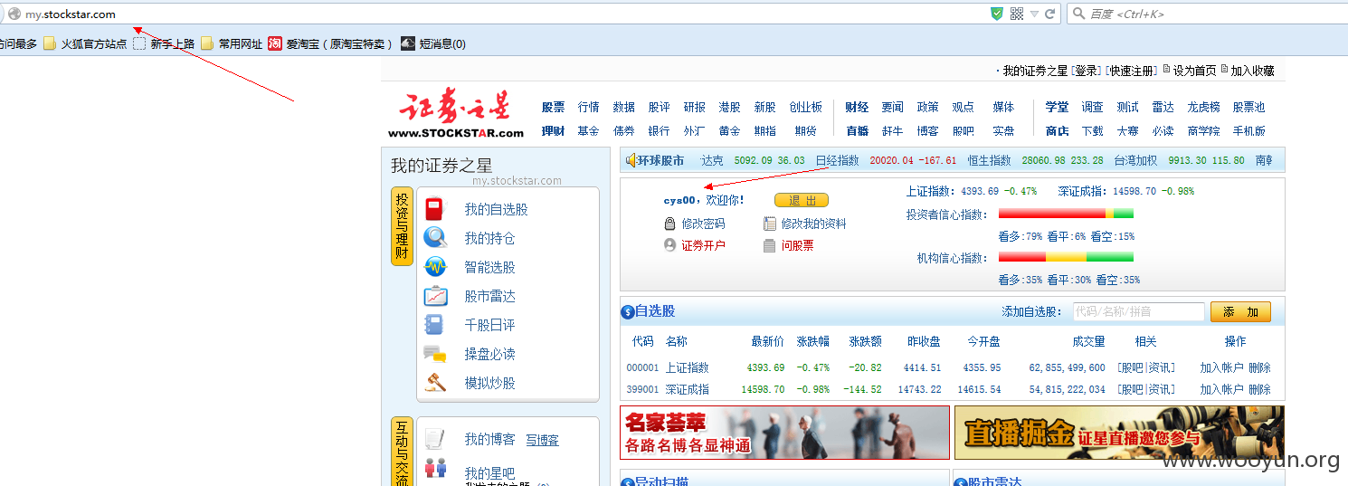Click the lock icon beside 修改密码
The height and width of the screenshot is (486, 1348).
tap(669, 224)
